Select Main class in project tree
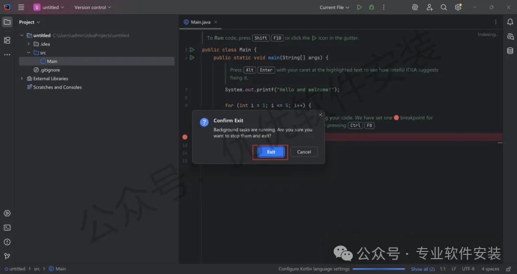 [97, 61]
